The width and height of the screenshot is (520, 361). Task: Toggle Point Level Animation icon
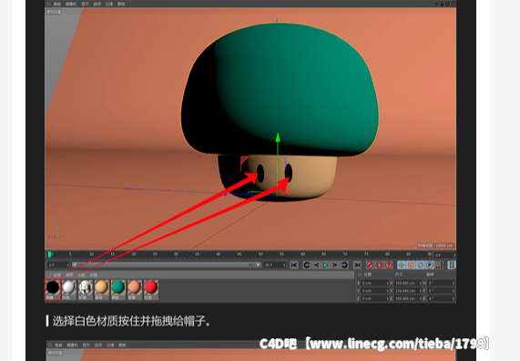[x=439, y=265]
